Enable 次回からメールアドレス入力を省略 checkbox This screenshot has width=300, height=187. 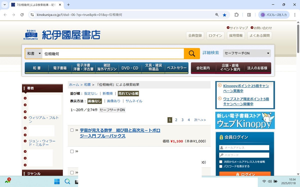(x=221, y=162)
